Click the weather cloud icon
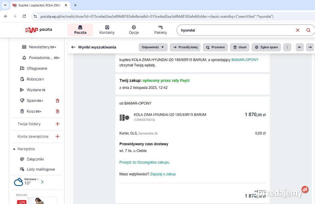 coord(18,182)
